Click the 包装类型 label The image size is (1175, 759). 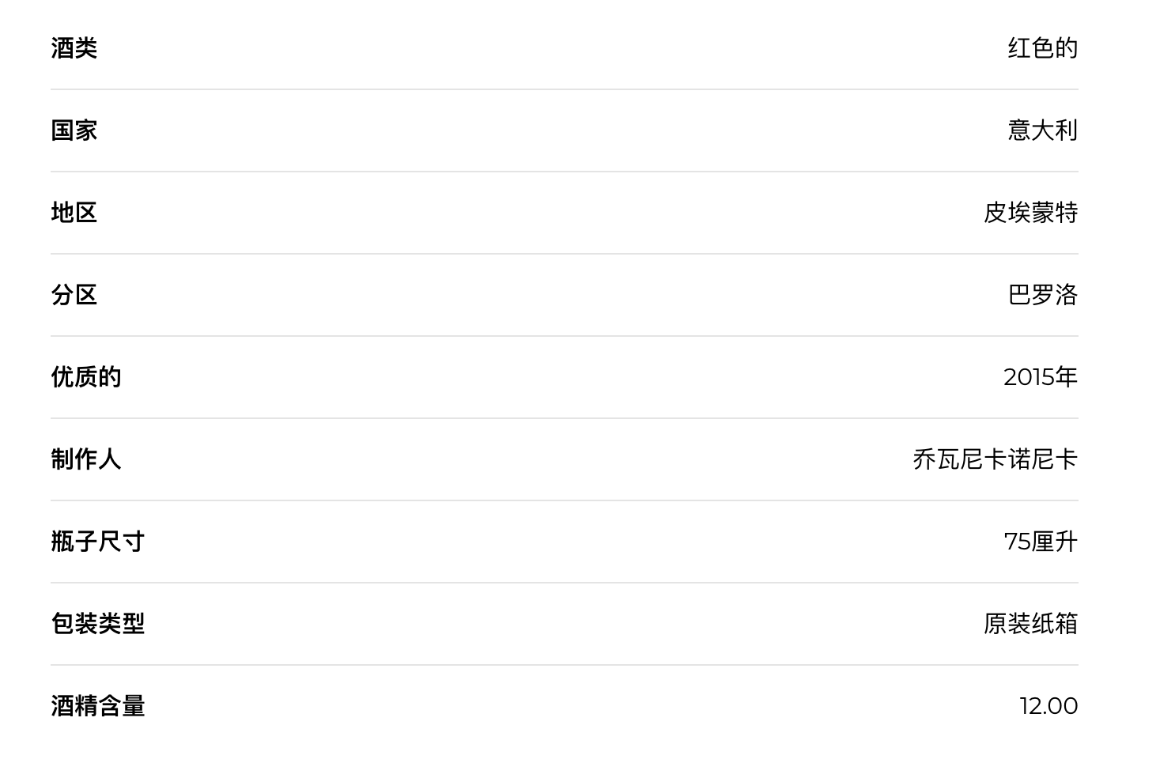point(98,624)
